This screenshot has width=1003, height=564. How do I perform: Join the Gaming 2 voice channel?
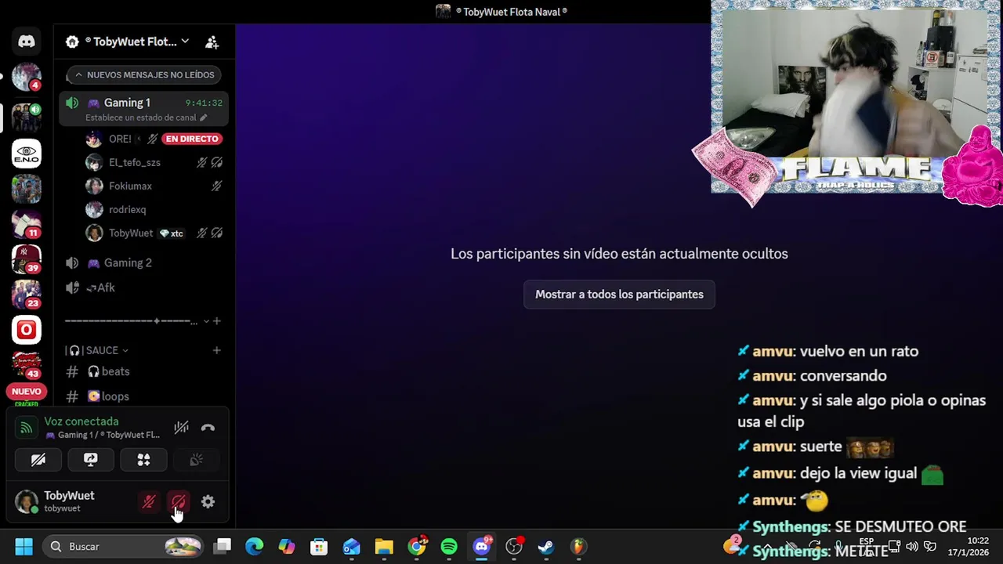143,262
